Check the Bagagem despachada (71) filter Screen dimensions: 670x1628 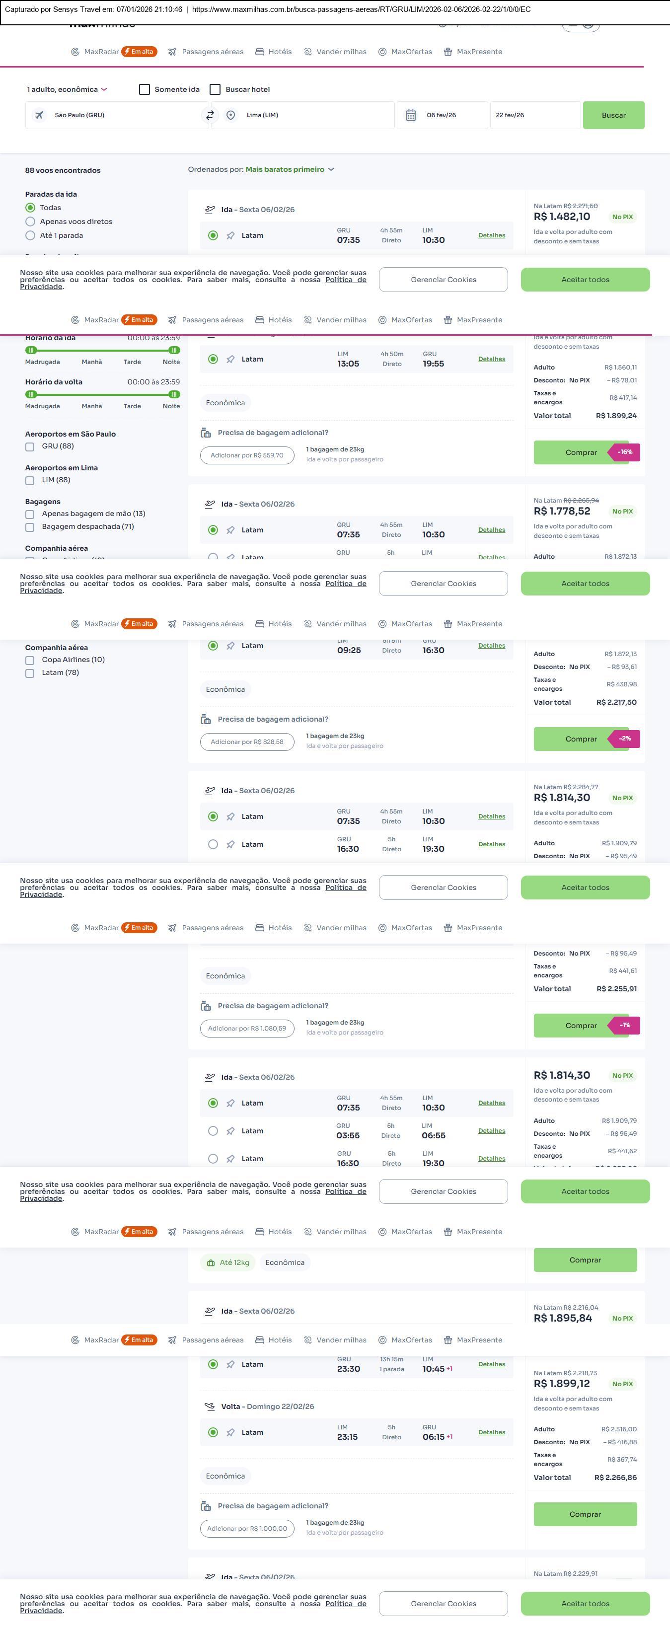click(x=30, y=527)
